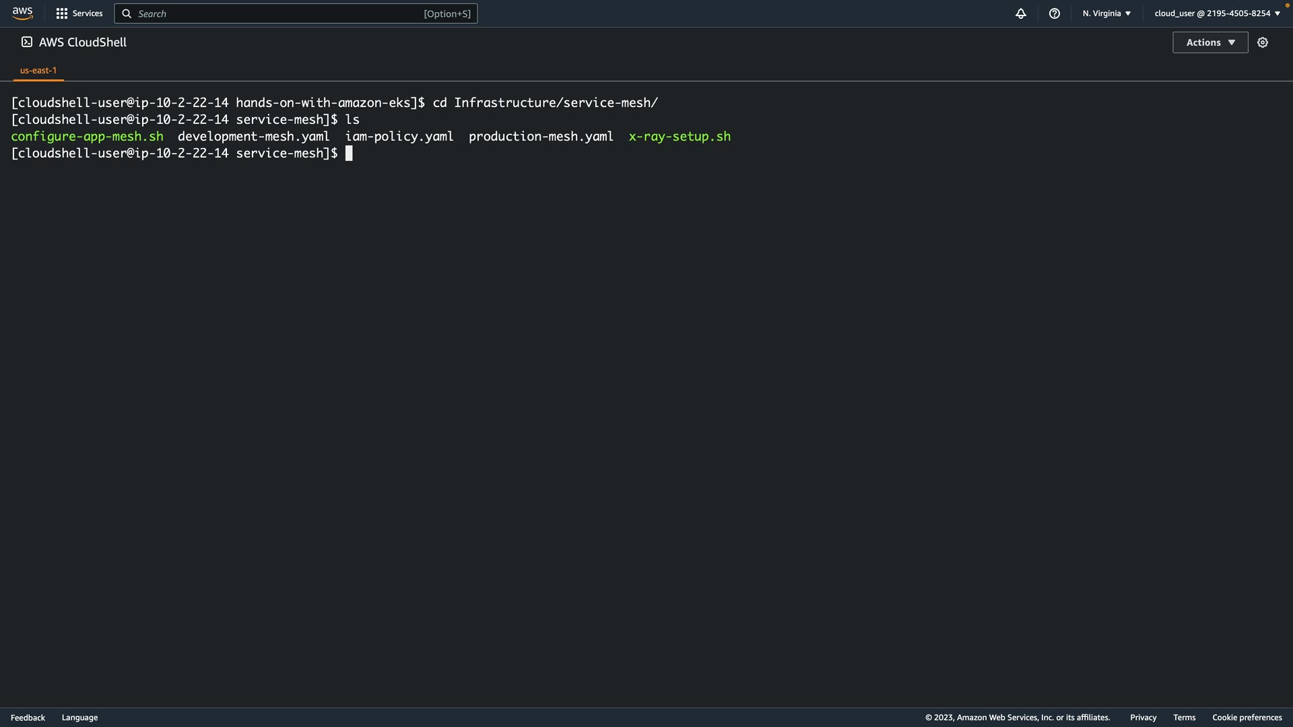1293x727 pixels.
Task: Open CloudShell preferences gear icon
Action: pos(1263,42)
